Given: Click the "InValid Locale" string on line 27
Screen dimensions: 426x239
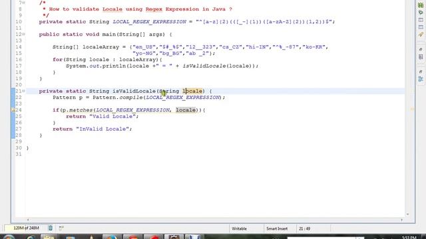Looking at the screenshot, I should click(x=103, y=129).
